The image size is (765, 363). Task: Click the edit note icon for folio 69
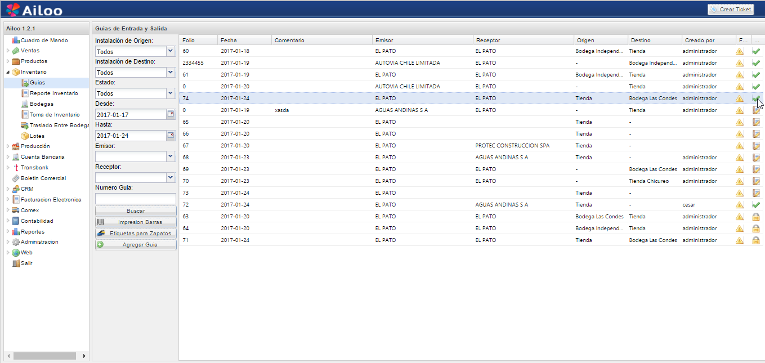[756, 169]
